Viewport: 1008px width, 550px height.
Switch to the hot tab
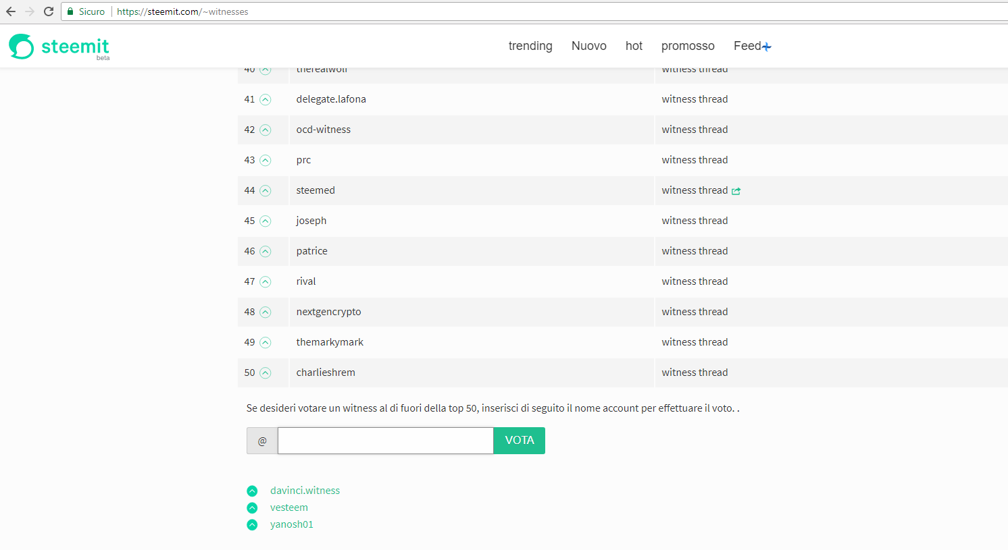[634, 46]
